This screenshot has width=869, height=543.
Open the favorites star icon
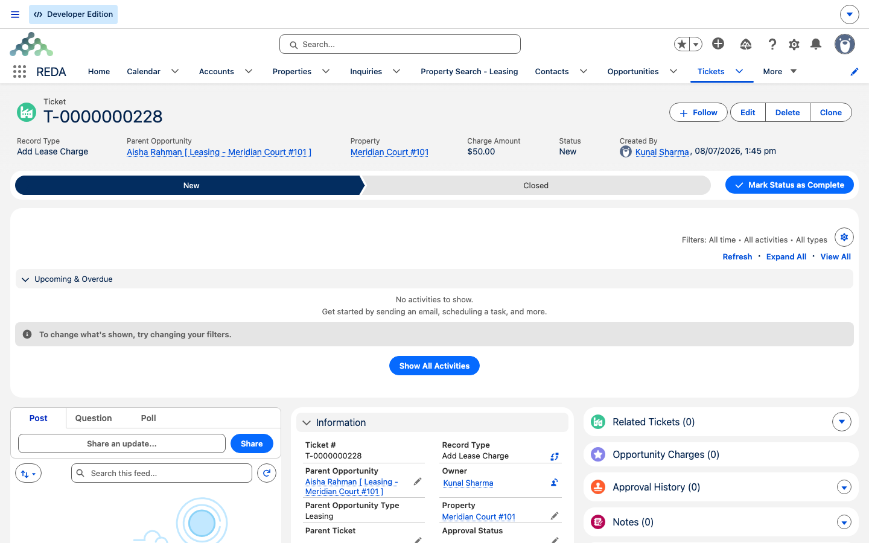682,44
